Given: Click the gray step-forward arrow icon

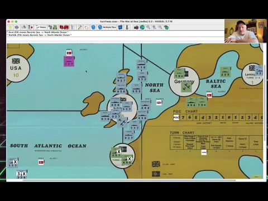Looking at the screenshot, I should (17, 27).
